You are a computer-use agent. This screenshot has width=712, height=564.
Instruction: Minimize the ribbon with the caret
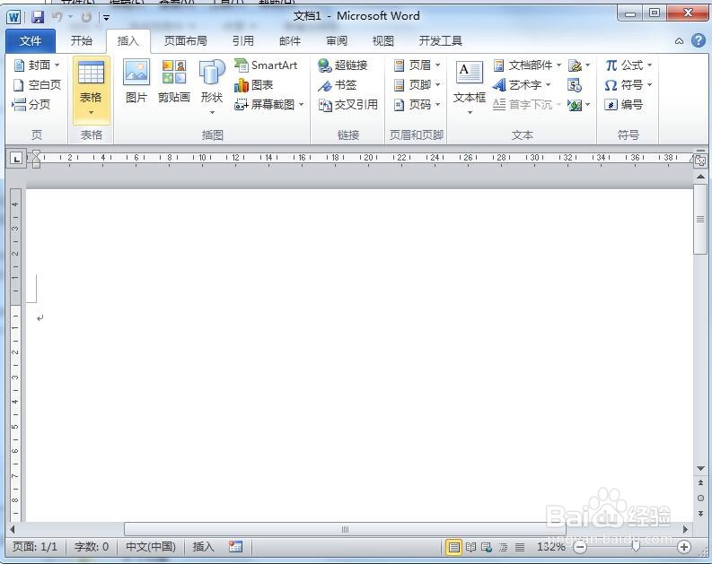pyautogui.click(x=679, y=41)
